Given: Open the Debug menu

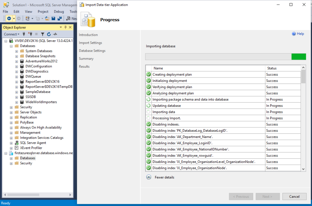Looking at the screenshot, I should point(59,11).
